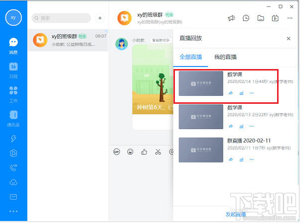Open the mail envelope sidebar icon
300x223 pixels.
13,197
